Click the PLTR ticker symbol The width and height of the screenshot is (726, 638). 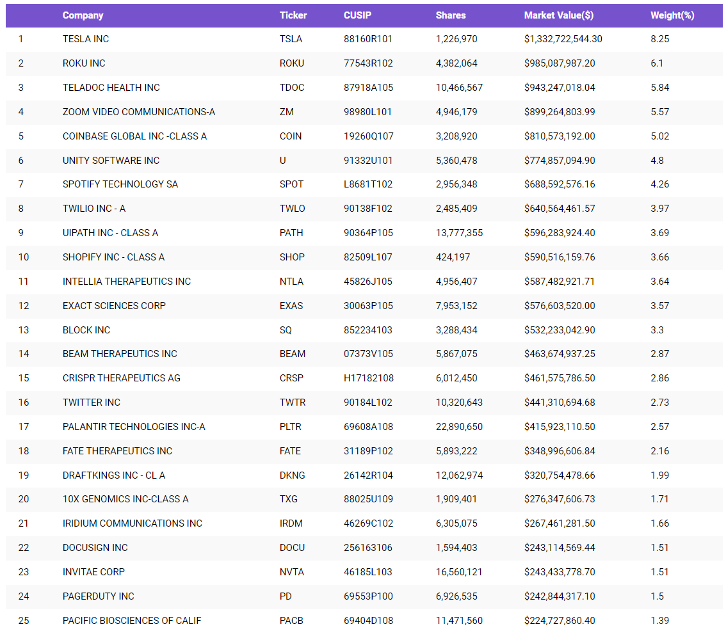pyautogui.click(x=290, y=427)
